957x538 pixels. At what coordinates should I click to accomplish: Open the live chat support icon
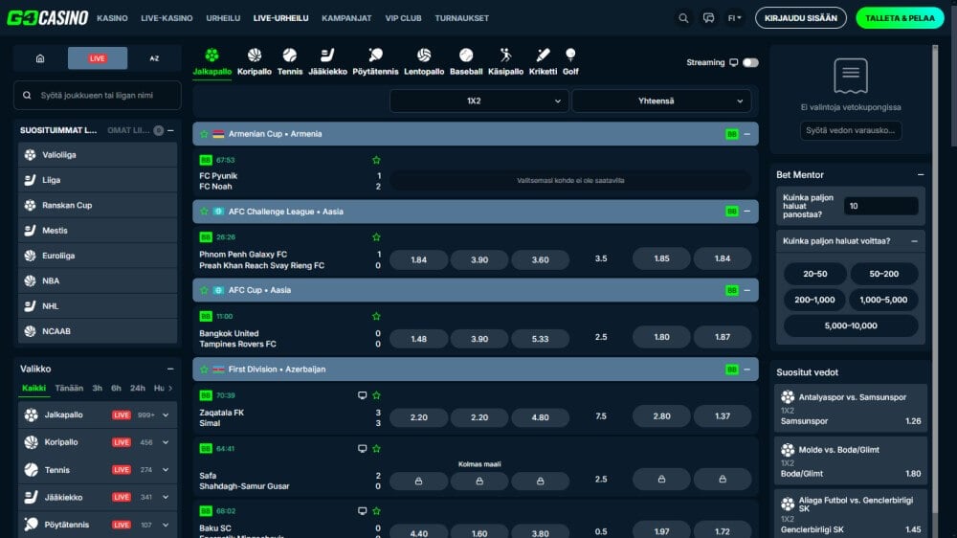(708, 18)
